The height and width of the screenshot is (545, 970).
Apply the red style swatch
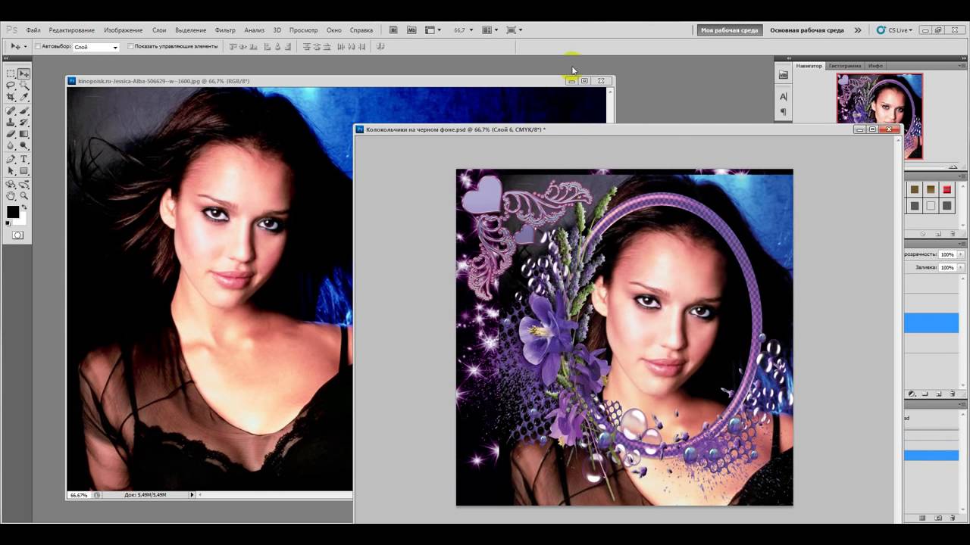947,189
